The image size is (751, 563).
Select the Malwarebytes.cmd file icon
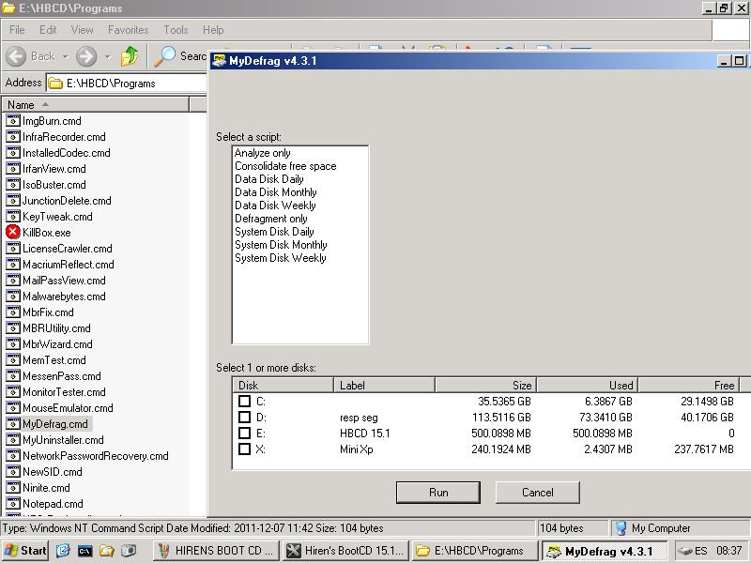tap(13, 297)
